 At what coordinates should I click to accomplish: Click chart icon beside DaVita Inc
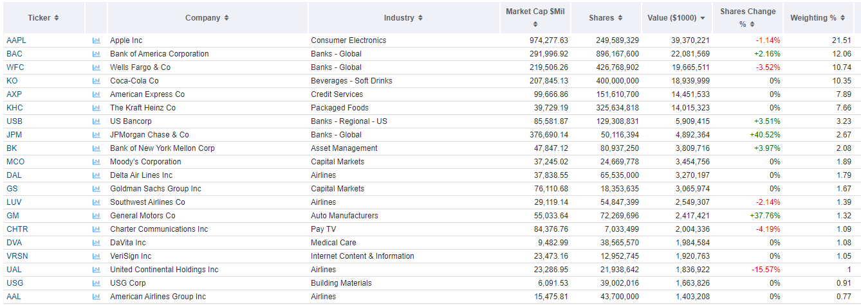point(97,243)
